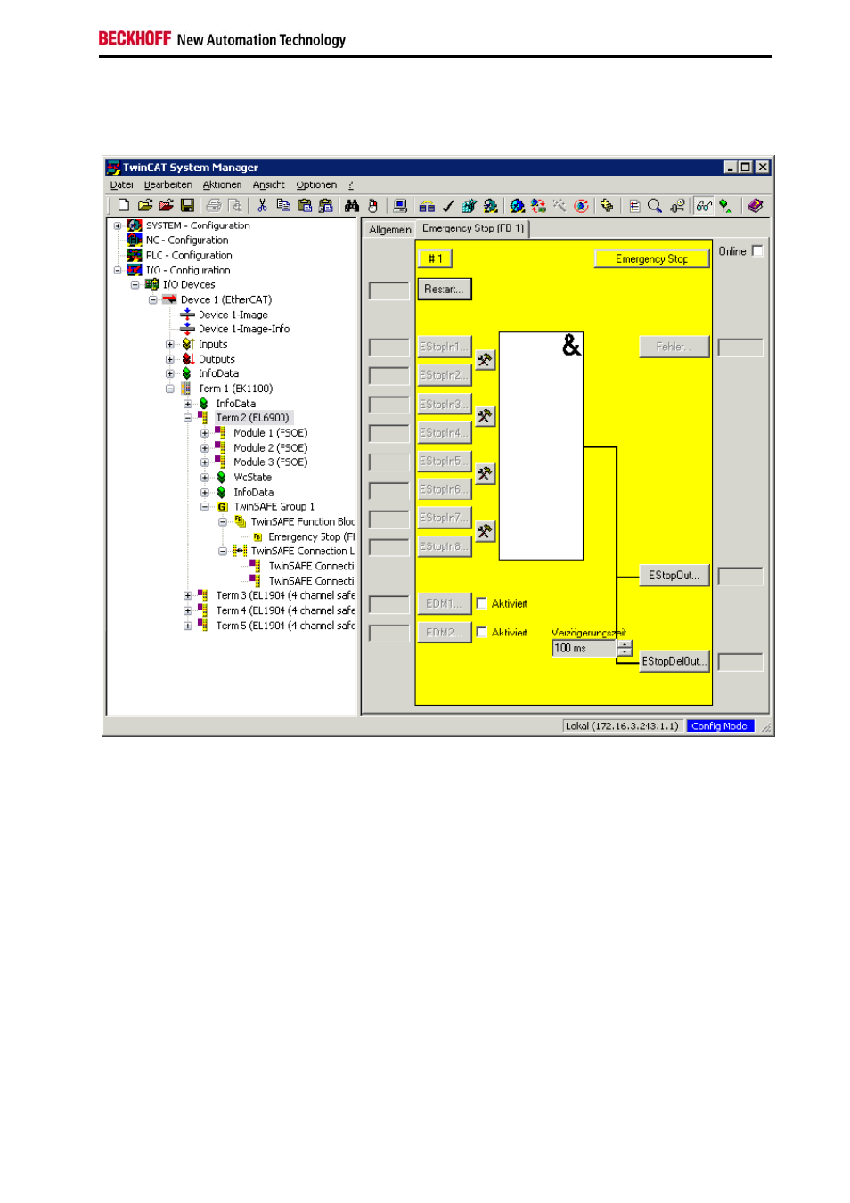Select NC - Configuration in the tree
Image resolution: width=850 pixels, height=1203 pixels.
point(187,241)
